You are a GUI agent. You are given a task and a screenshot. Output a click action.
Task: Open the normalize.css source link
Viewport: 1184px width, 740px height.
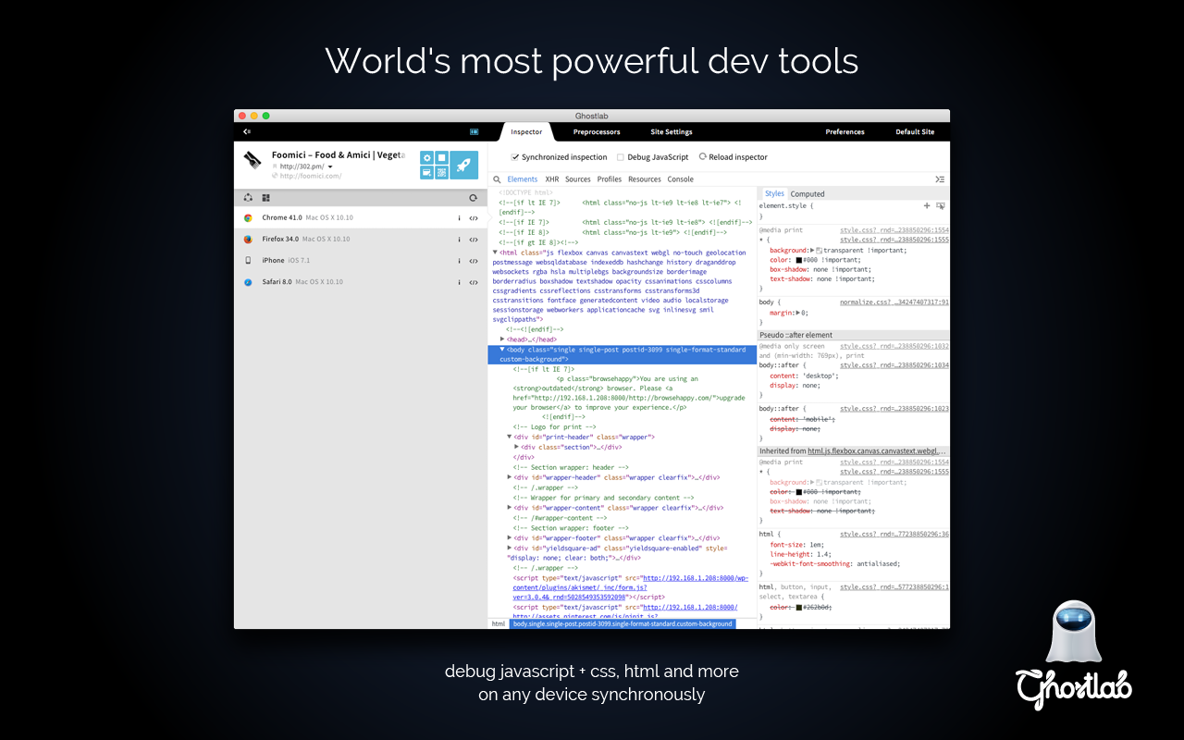894,302
